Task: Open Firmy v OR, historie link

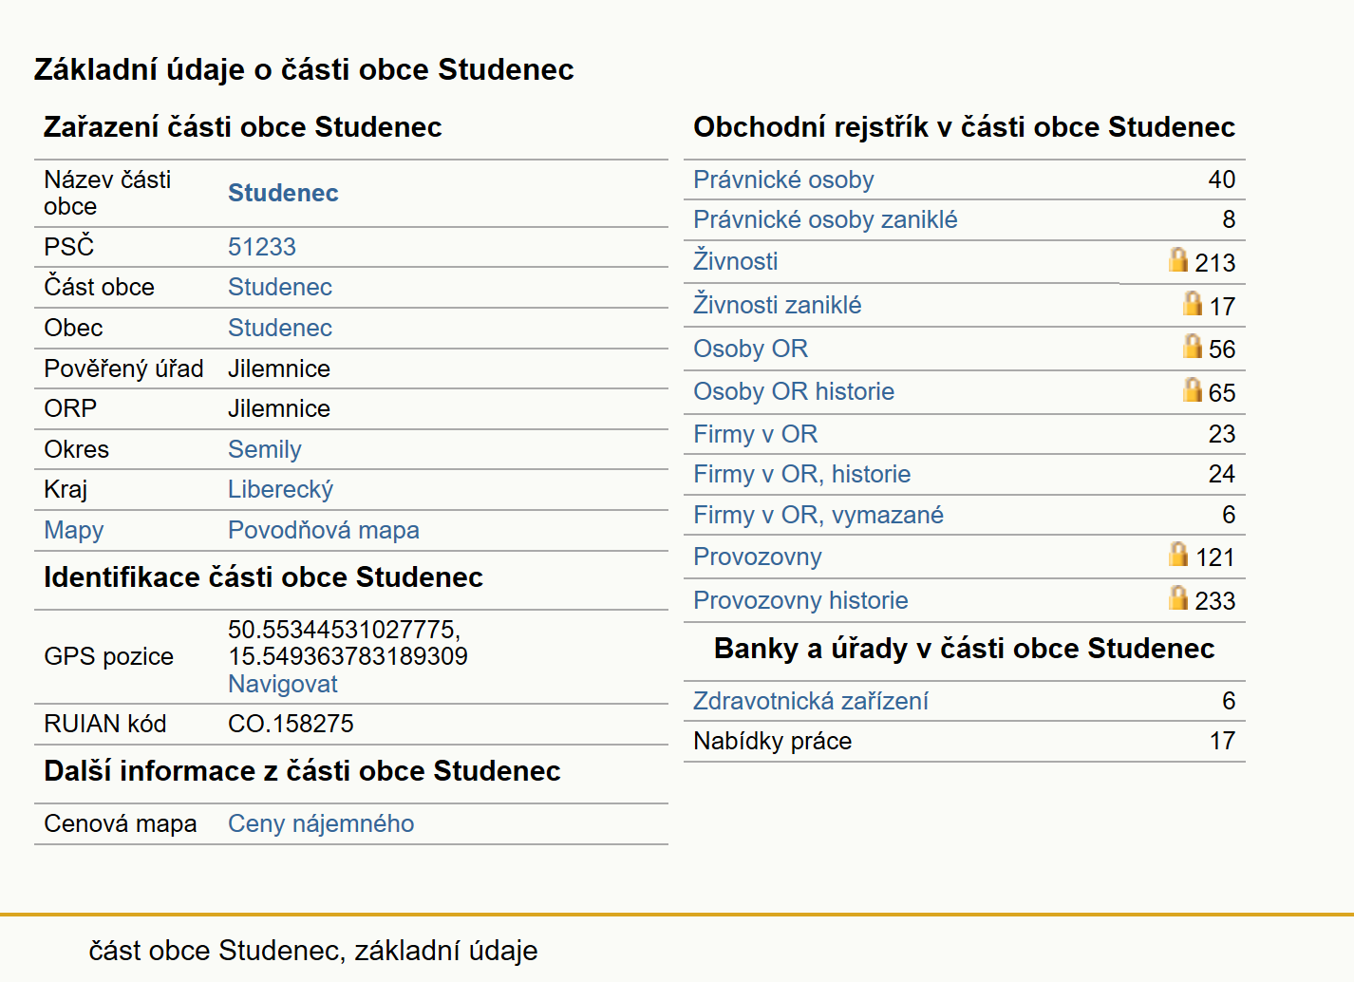Action: [802, 474]
